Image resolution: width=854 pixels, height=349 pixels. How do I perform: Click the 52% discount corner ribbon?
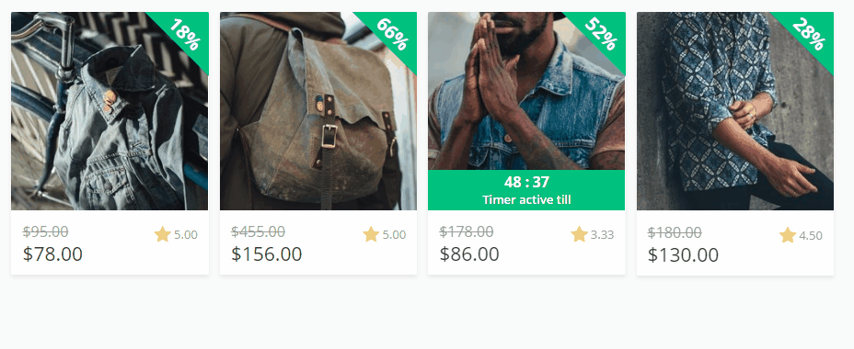601,35
